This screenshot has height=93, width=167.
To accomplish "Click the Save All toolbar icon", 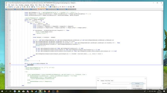I will click(x=12, y=7).
